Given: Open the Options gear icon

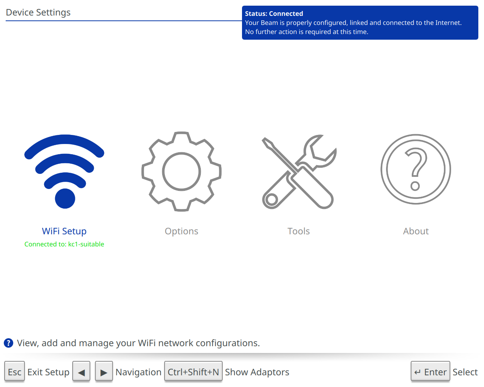Looking at the screenshot, I should pos(181,172).
